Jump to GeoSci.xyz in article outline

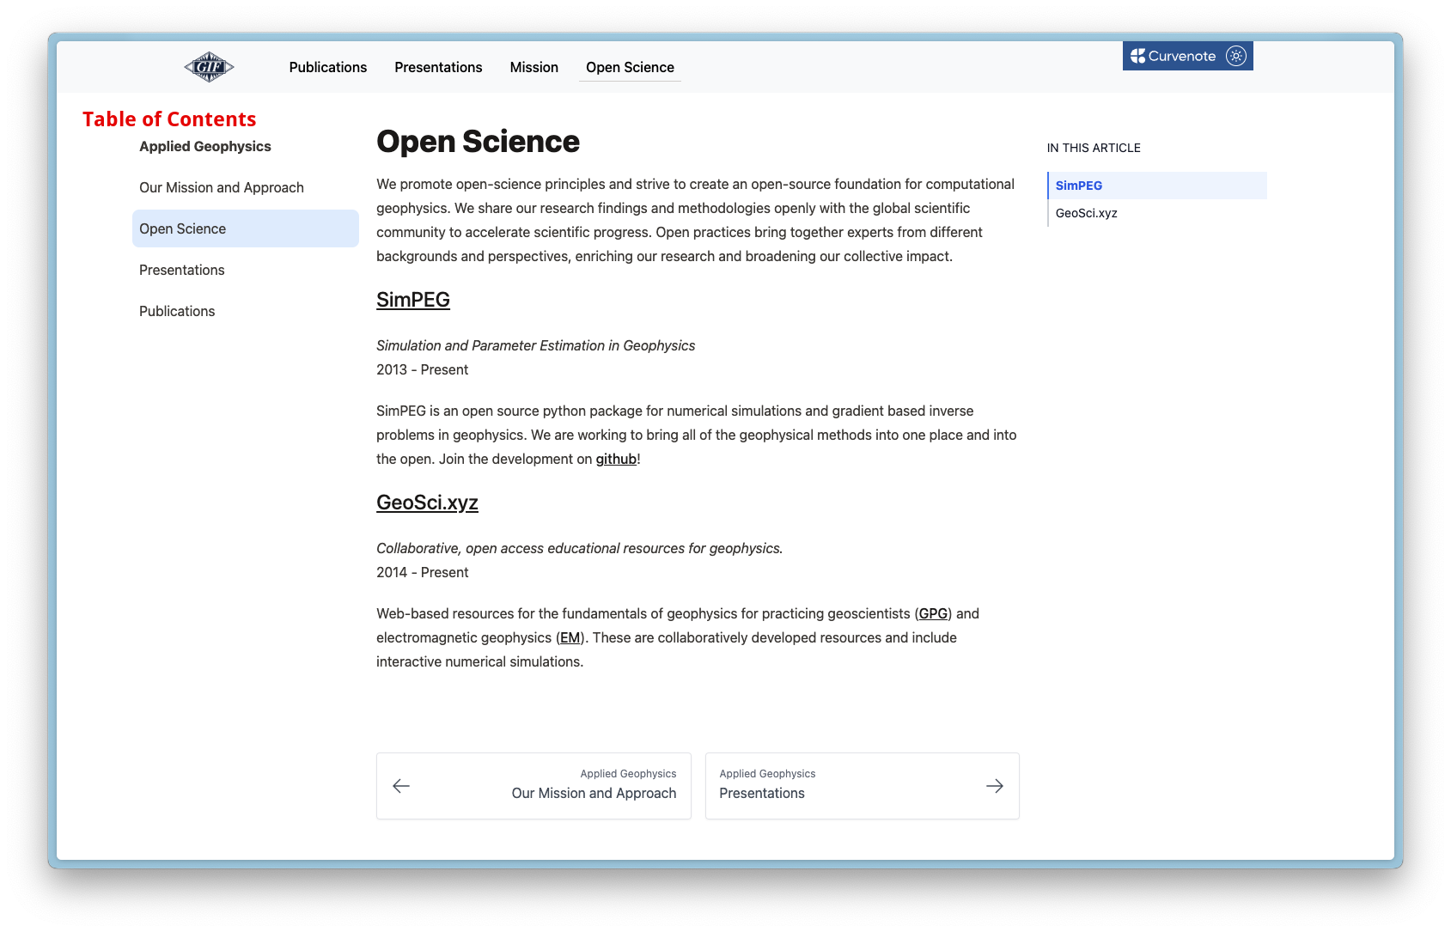coord(1086,213)
